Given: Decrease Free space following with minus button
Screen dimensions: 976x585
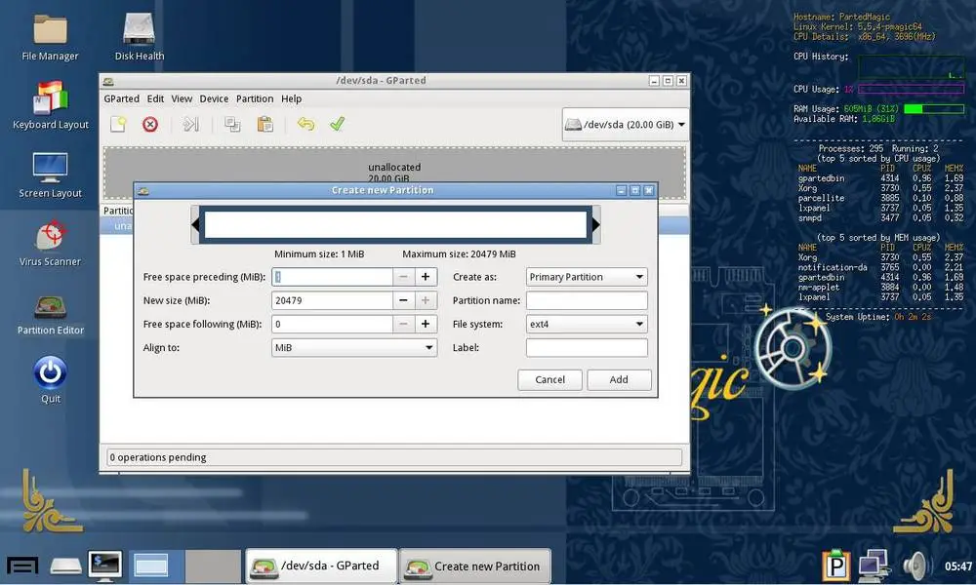Looking at the screenshot, I should click(x=403, y=324).
